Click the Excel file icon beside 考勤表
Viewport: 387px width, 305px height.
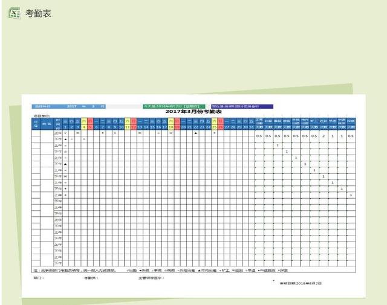tap(15, 13)
